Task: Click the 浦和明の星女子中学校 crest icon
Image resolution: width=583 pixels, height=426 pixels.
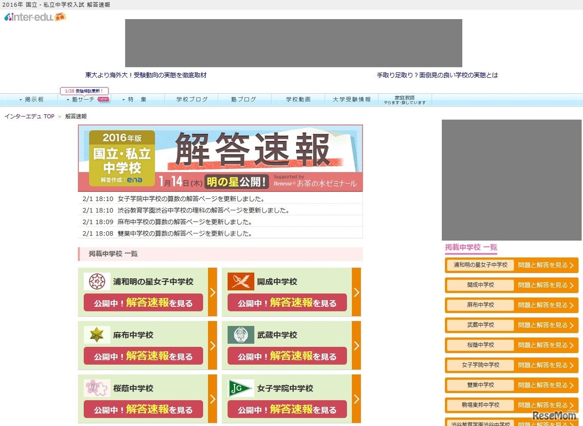Action: (x=97, y=281)
